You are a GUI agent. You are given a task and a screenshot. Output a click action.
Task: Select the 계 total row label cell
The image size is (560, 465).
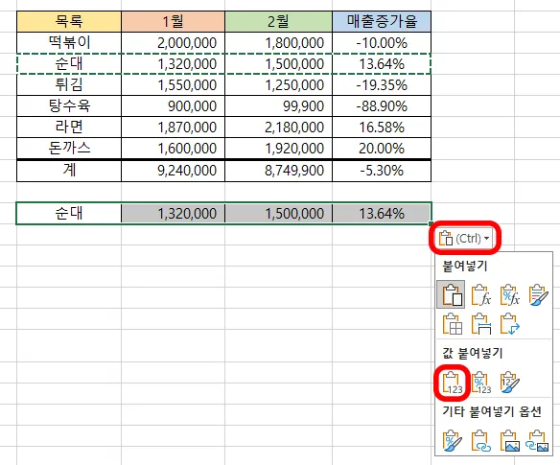tap(69, 171)
